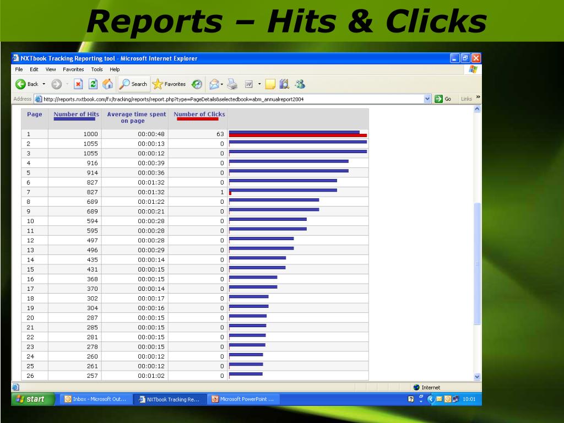Click the time '00:01:22' for page 8
Viewport: 564px width, 423px height.
151,202
